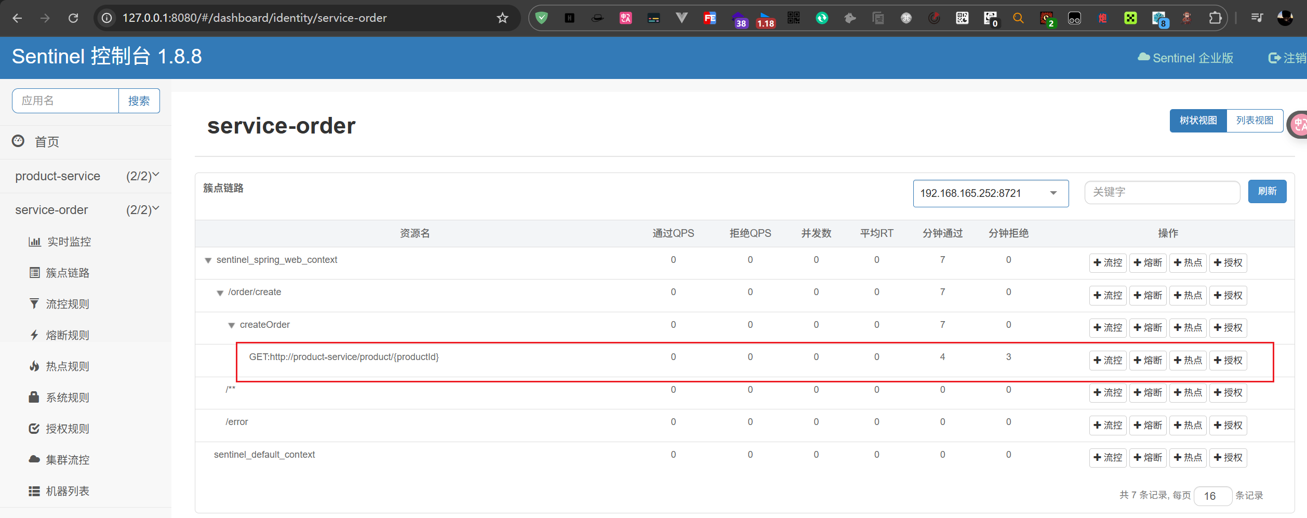Go to 首页 home menu item
This screenshot has width=1307, height=518.
pos(47,142)
